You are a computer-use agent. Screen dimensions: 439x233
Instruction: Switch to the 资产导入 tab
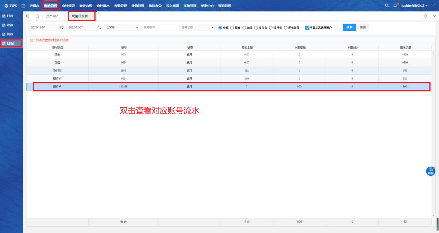pos(52,16)
